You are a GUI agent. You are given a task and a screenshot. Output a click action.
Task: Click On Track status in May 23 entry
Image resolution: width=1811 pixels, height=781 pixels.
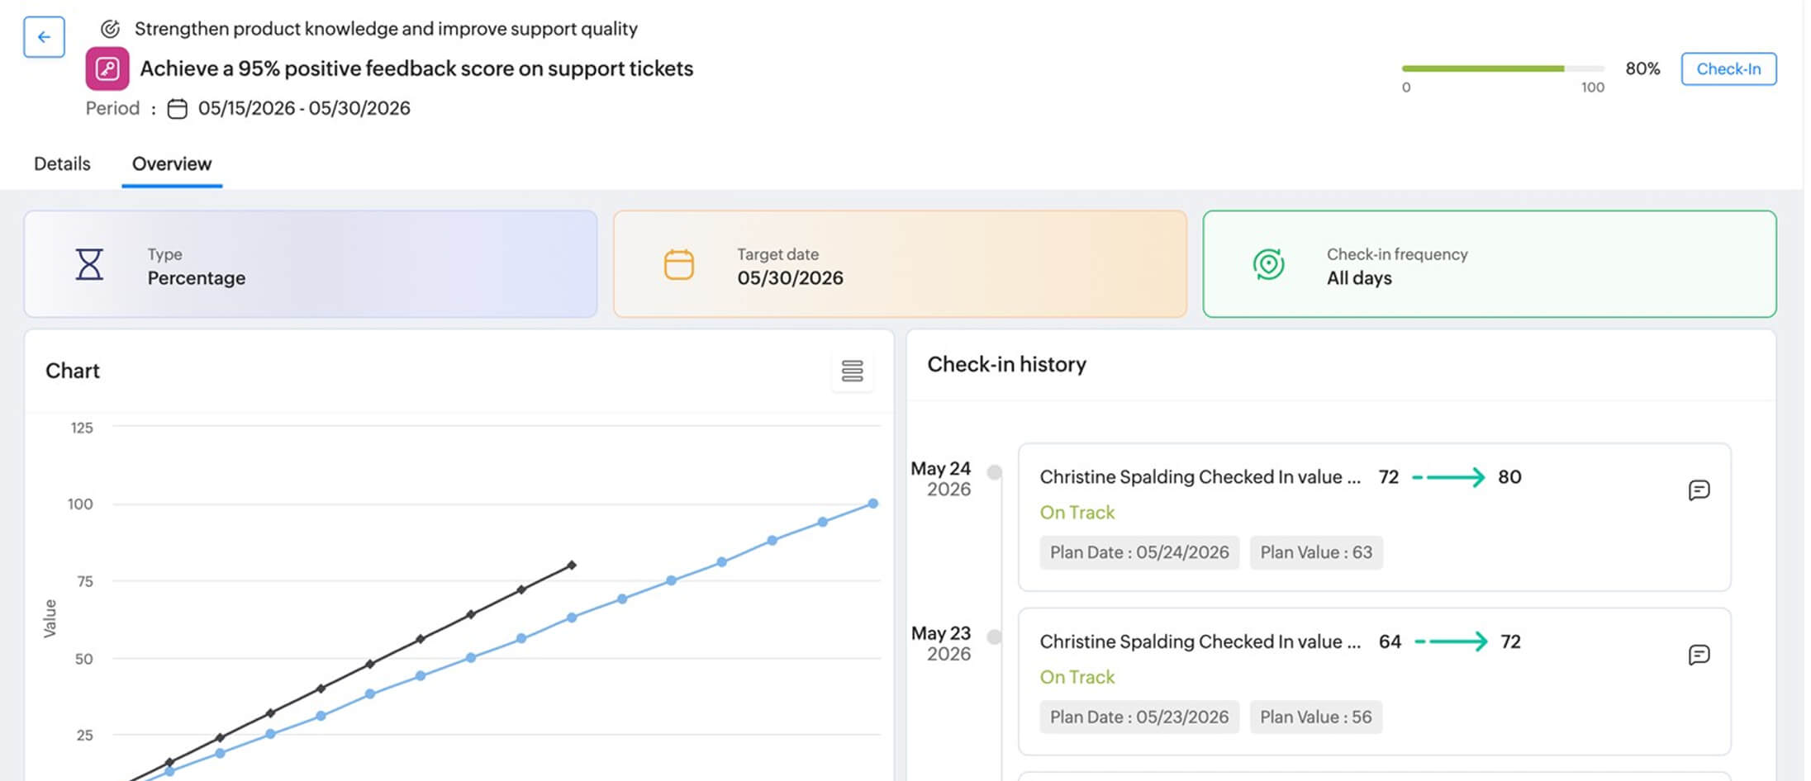click(1077, 677)
